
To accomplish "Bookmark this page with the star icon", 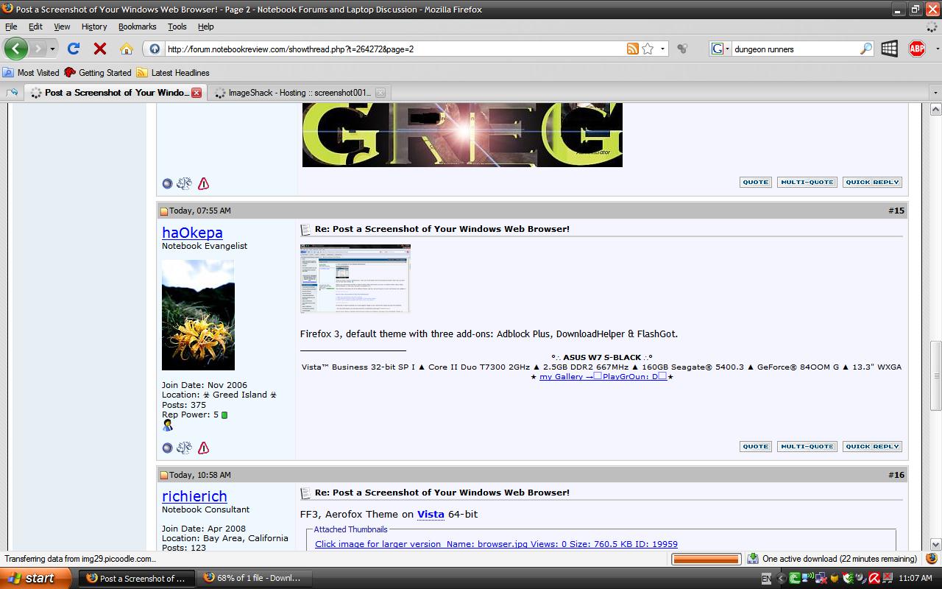I will (648, 49).
